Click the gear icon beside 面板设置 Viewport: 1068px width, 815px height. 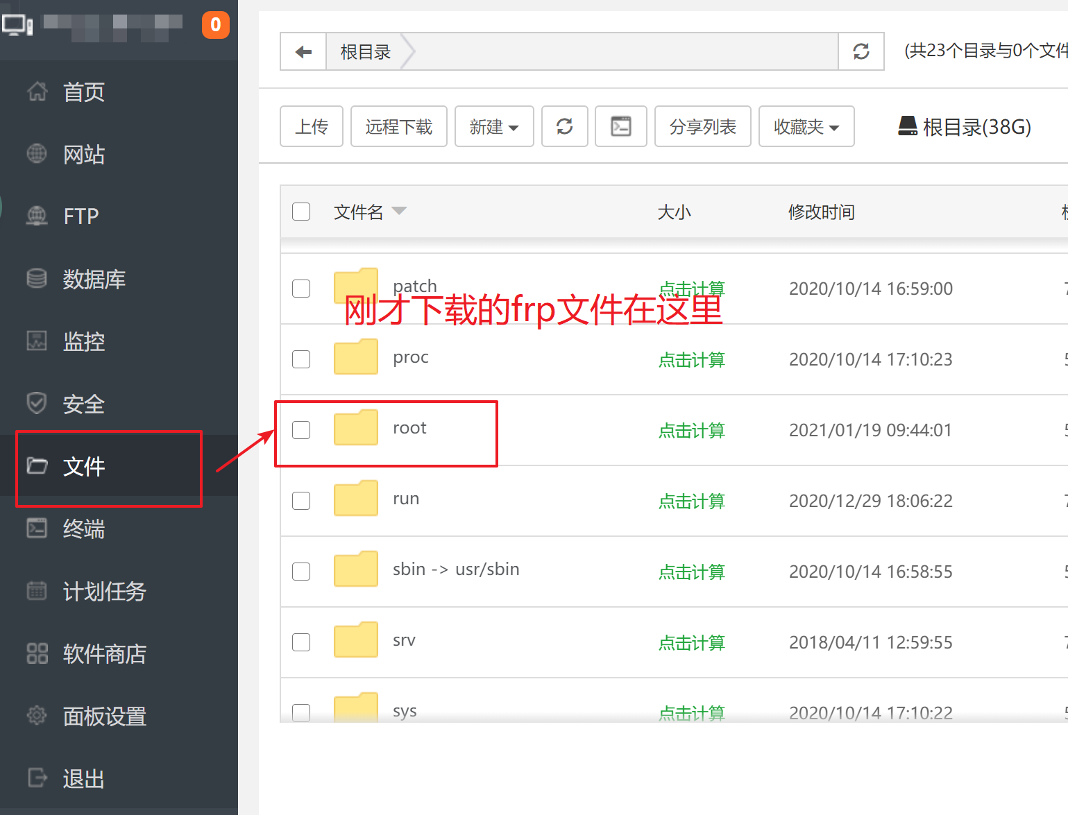[x=37, y=715]
